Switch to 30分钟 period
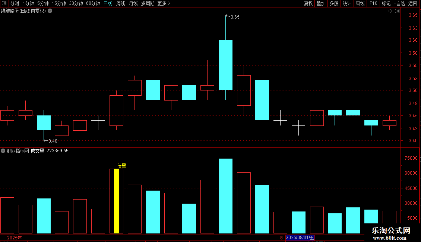The image size is (421, 242). pos(76,3)
